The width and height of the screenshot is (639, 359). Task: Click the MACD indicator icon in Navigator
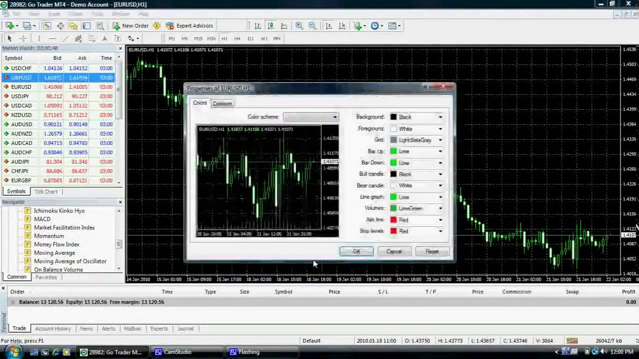pyautogui.click(x=27, y=219)
